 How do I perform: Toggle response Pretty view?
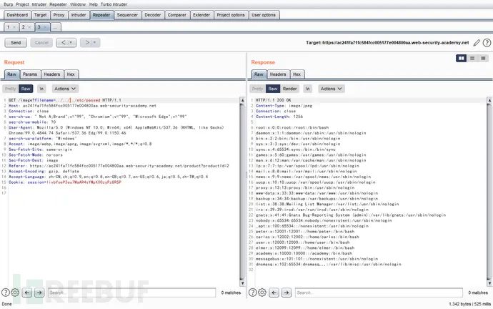[257, 89]
